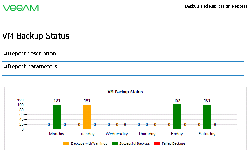This screenshot has width=250, height=152.
Task: Click Monday's green successful backups bar
Action: click(57, 117)
